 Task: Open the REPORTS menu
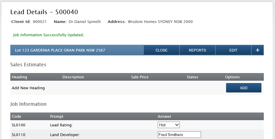(x=197, y=50)
